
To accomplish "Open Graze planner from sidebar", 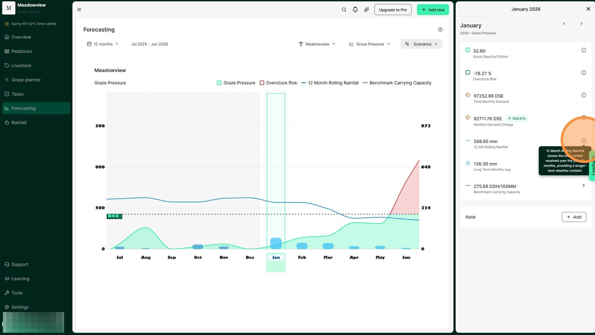I will tap(26, 80).
